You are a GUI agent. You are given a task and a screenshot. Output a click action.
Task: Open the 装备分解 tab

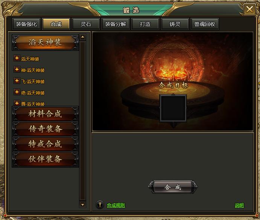tap(116, 24)
